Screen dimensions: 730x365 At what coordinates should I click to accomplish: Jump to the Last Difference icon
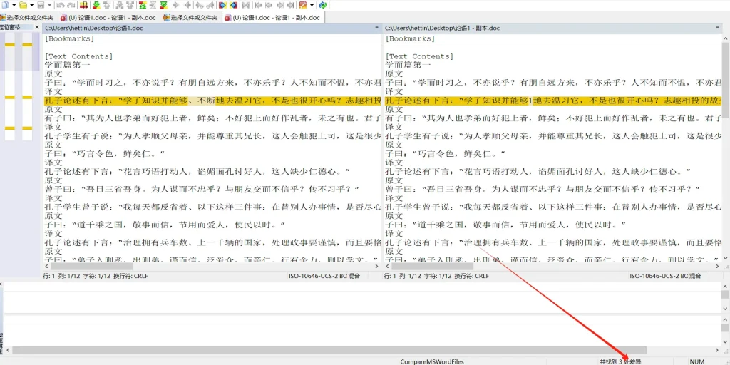coord(164,5)
